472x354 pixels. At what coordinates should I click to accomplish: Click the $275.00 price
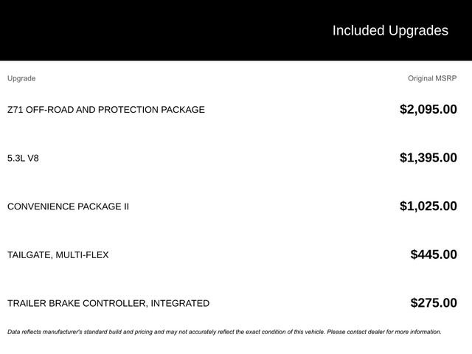(x=434, y=302)
